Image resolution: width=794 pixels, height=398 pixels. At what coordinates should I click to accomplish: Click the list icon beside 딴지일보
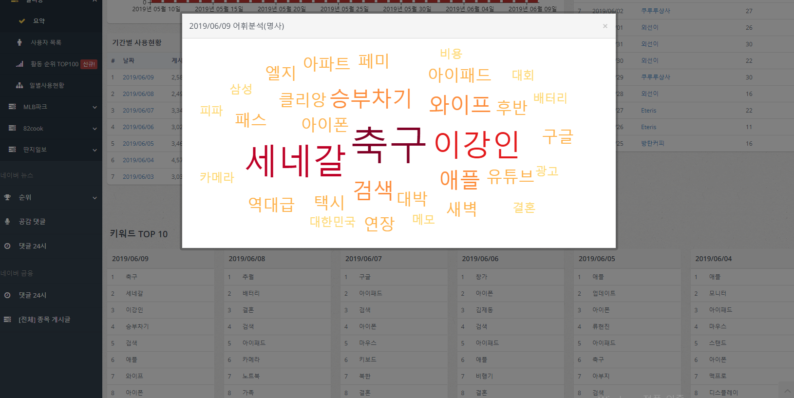tap(12, 150)
